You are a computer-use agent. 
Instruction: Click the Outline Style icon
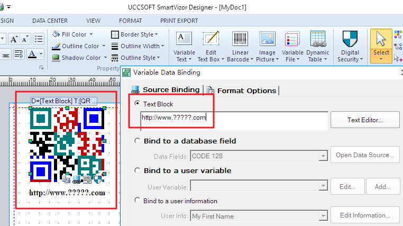pyautogui.click(x=115, y=58)
